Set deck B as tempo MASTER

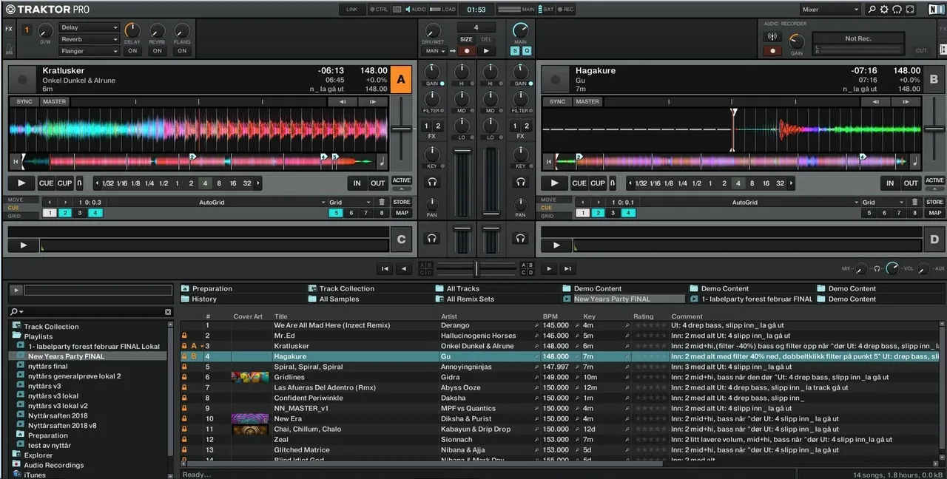(587, 101)
